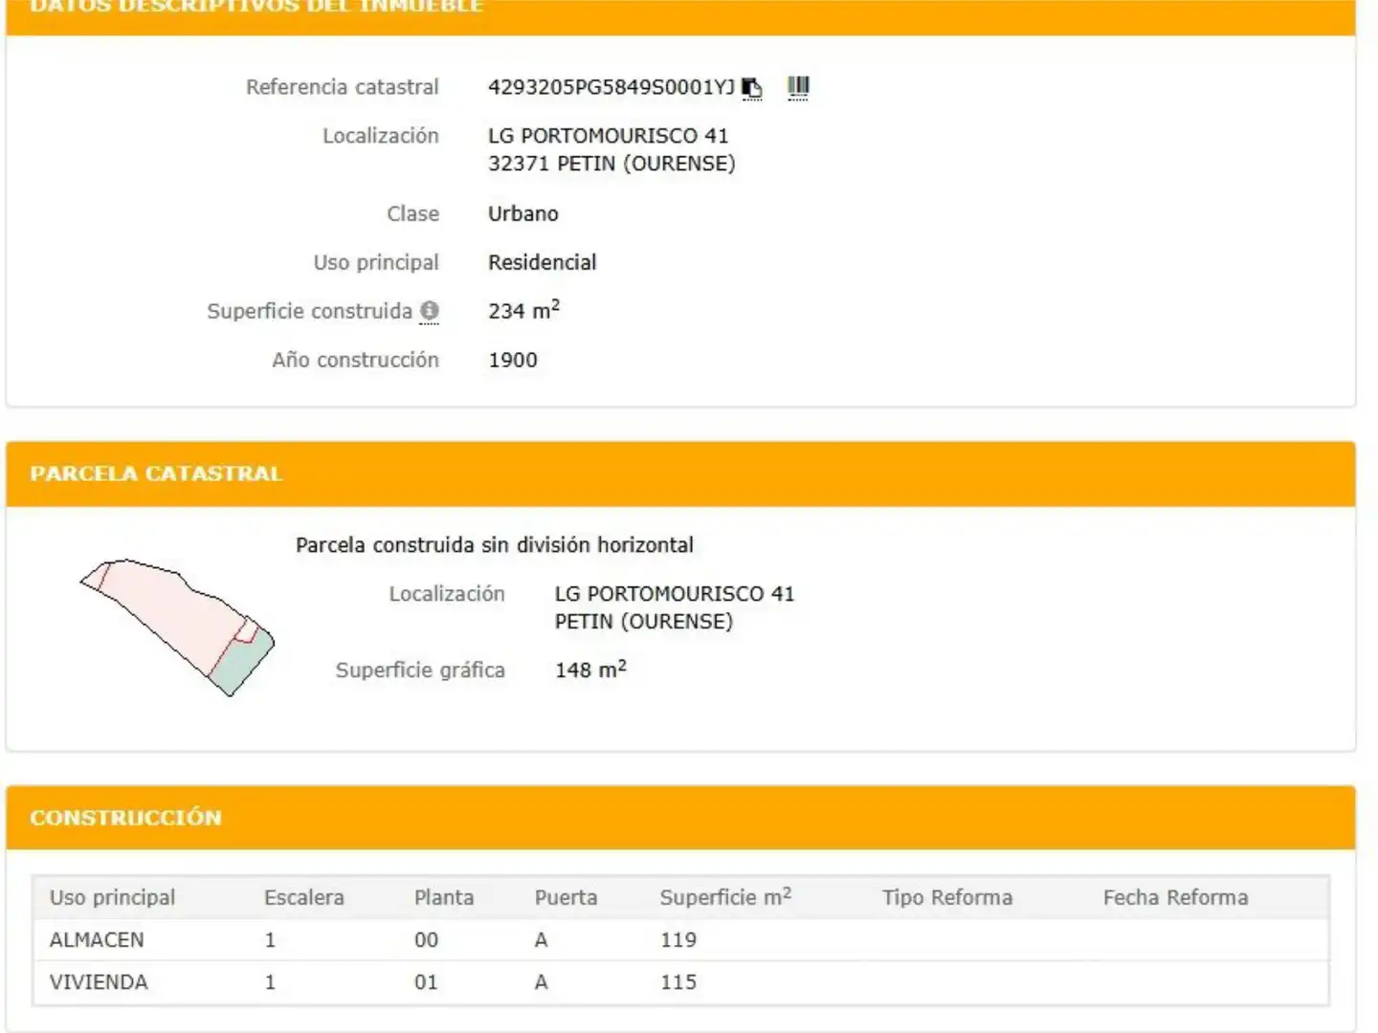This screenshot has width=1378, height=1033.
Task: Click the VIVIENDA surface value 115
Action: 678,982
